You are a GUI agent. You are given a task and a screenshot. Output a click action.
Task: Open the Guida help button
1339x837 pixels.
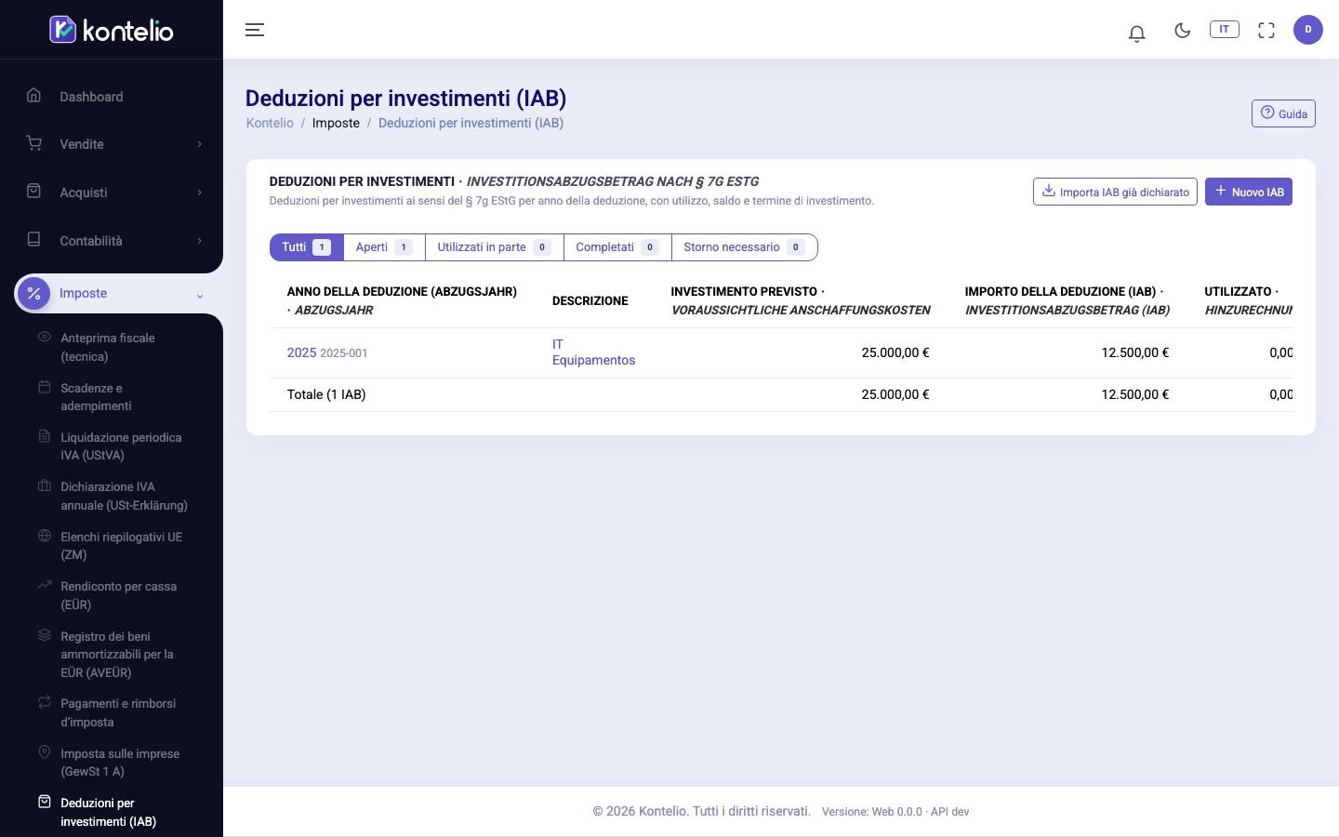(1283, 113)
